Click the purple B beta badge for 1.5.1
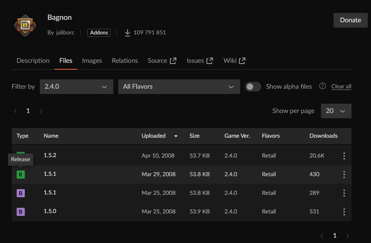This screenshot has width=371, height=243. (x=21, y=193)
